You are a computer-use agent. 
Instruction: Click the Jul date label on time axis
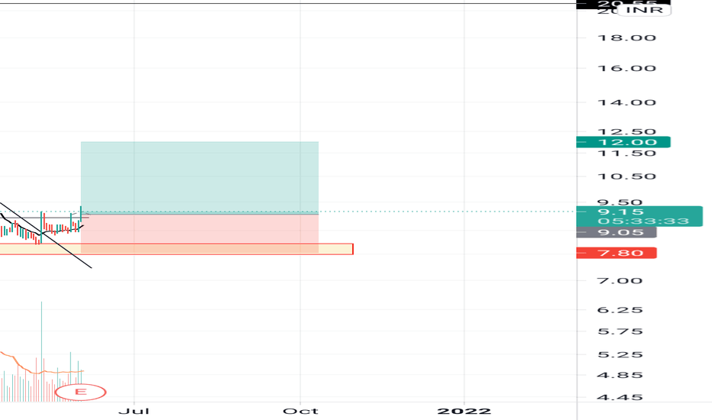(134, 411)
